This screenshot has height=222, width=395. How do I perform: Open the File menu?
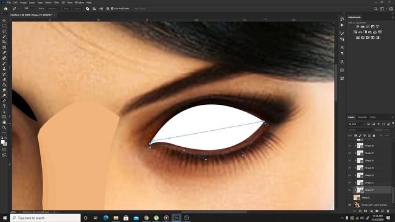[x=9, y=2]
